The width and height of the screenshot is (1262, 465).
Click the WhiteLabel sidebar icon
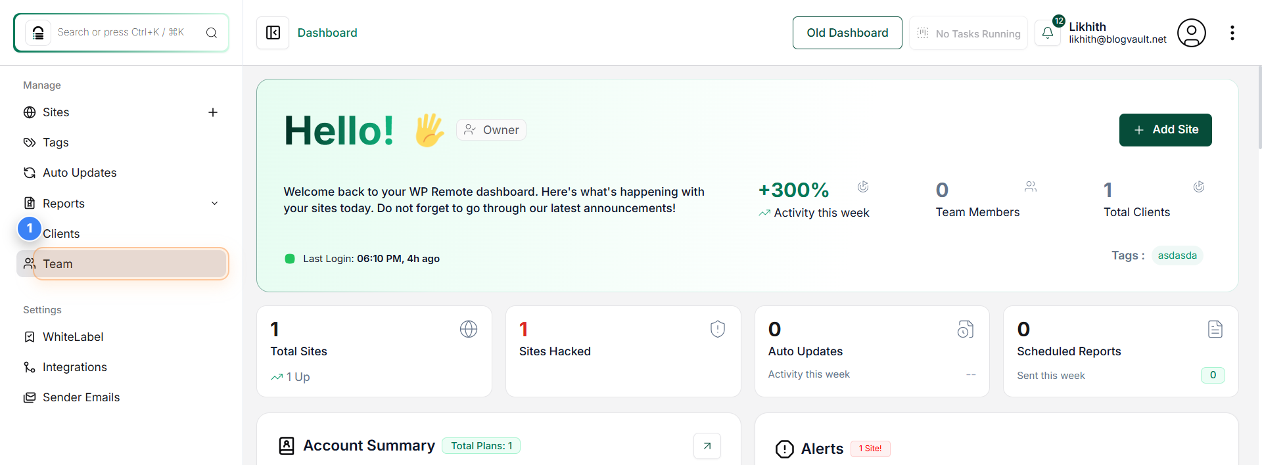click(29, 336)
